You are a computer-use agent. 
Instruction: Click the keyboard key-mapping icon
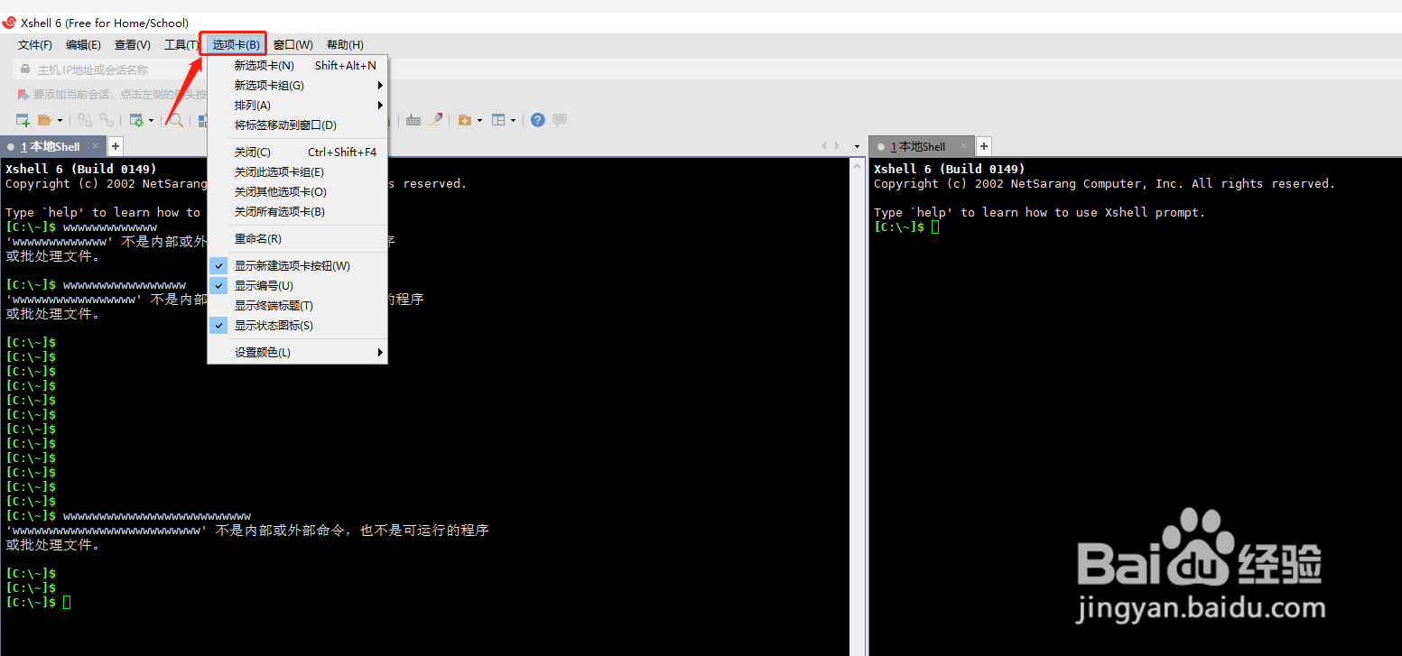pos(413,120)
